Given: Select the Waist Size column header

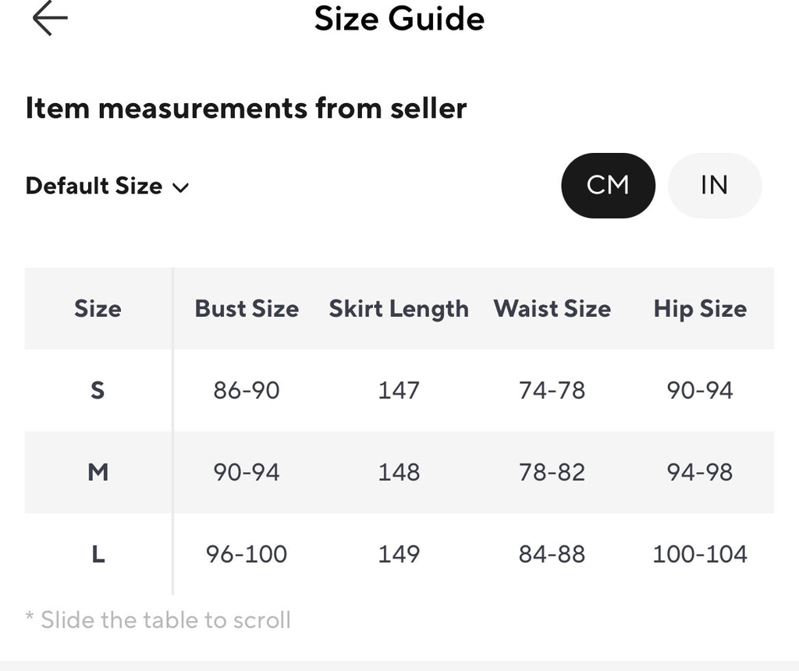Looking at the screenshot, I should (x=552, y=309).
